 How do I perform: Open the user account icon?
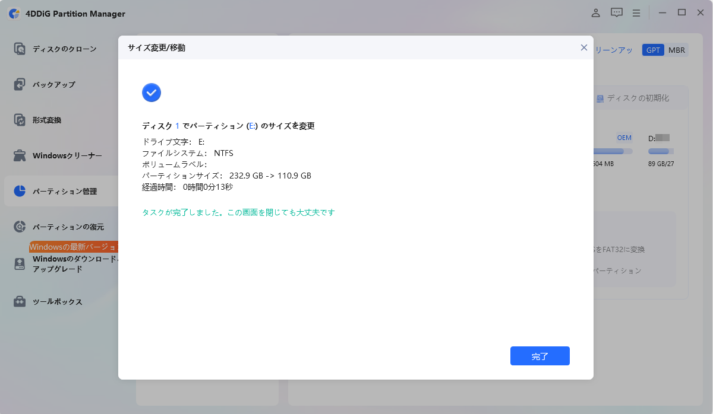point(595,12)
